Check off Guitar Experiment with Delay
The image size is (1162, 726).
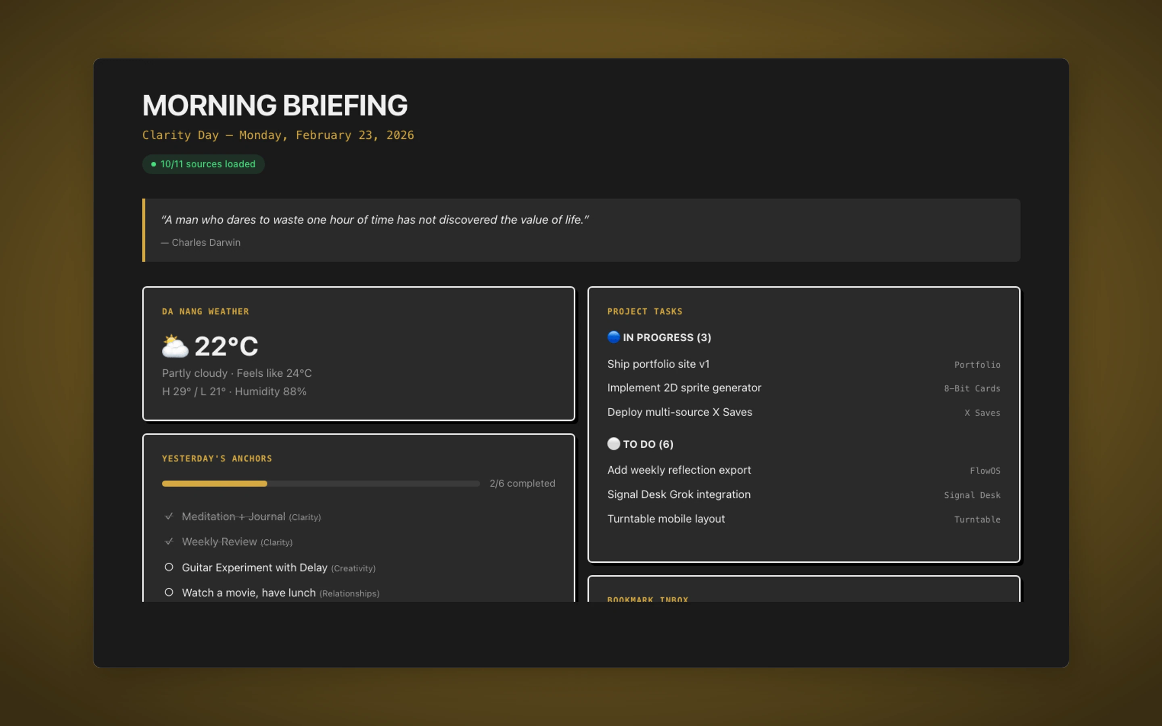pos(169,567)
